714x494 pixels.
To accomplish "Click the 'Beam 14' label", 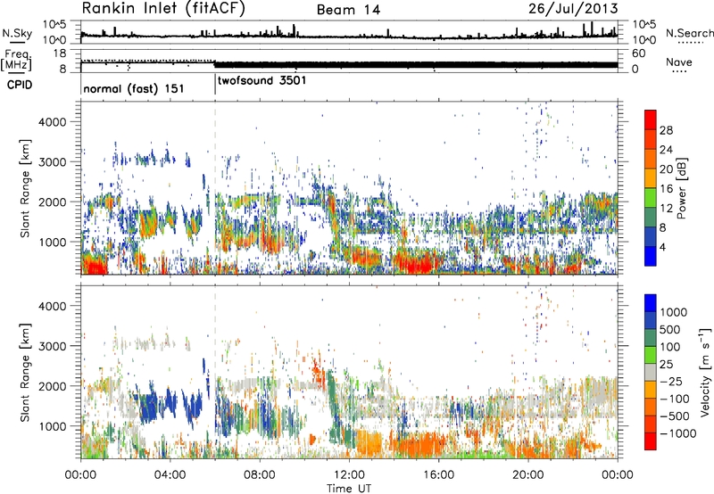I will tap(348, 10).
